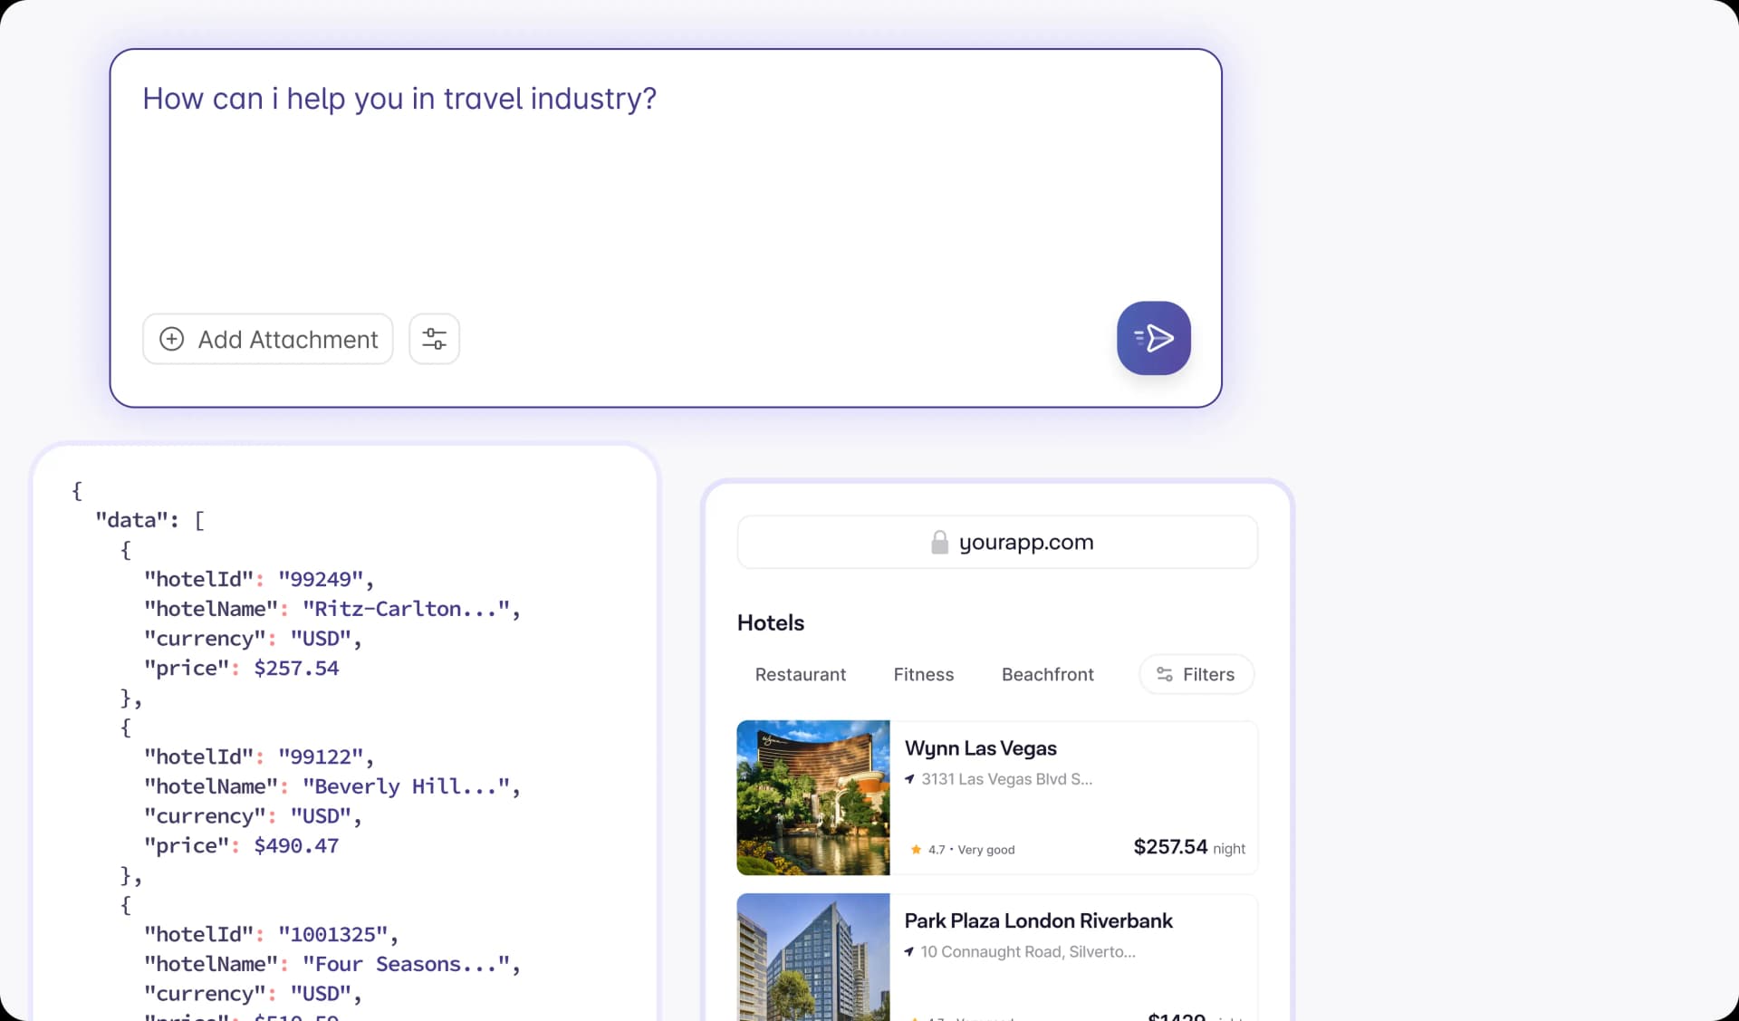Click location arrow next to 3131 Las Vegas Blvd
This screenshot has height=1021, width=1739.
[909, 779]
